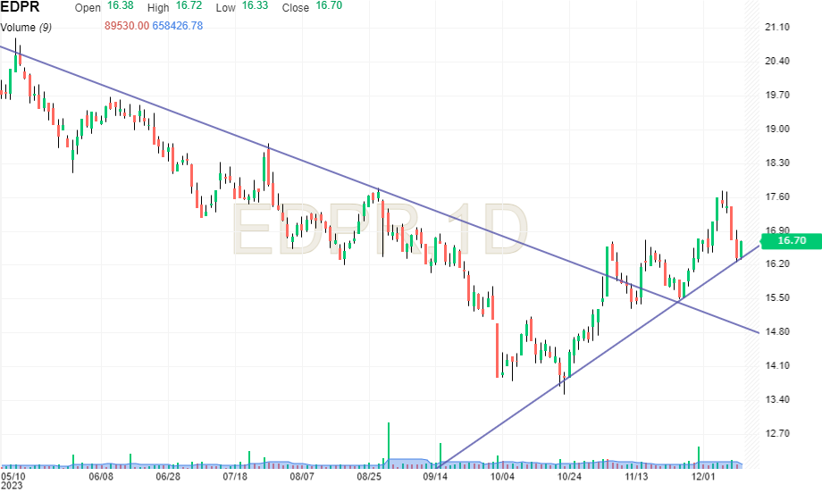Click the 13.40 price axis label

click(x=777, y=400)
